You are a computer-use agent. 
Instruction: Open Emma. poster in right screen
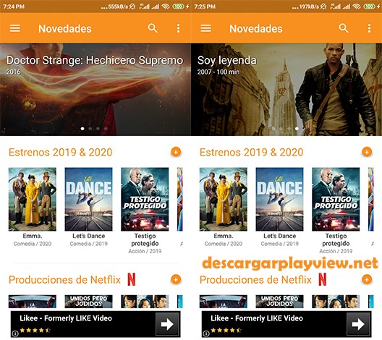[224, 199]
